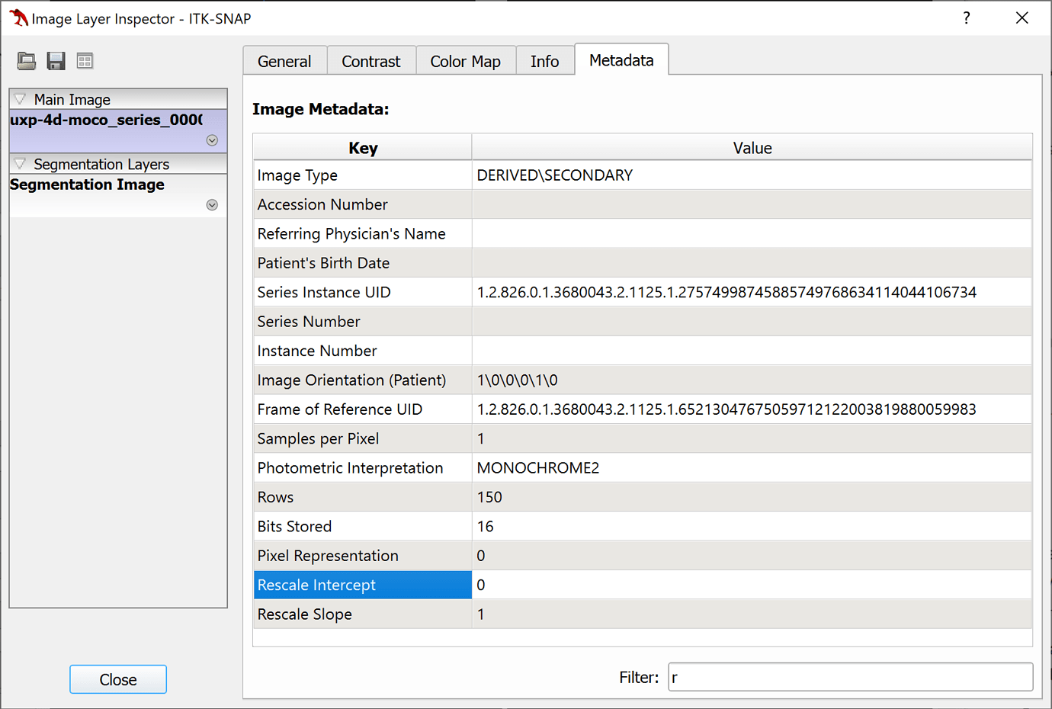Open the Segmentation Image layer menu arrow
Viewport: 1052px width, 709px height.
coord(212,205)
